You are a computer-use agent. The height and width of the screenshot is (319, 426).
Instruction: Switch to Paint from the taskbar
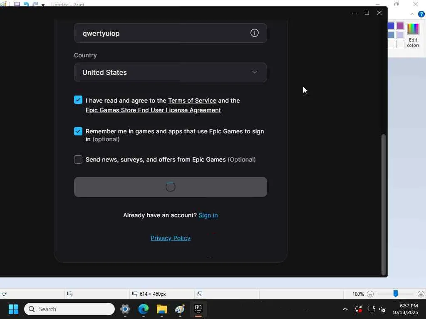[180, 309]
